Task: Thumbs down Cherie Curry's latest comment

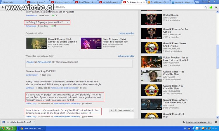Action: [116, 110]
